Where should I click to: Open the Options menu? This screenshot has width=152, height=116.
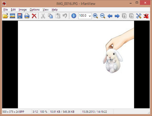34,10
